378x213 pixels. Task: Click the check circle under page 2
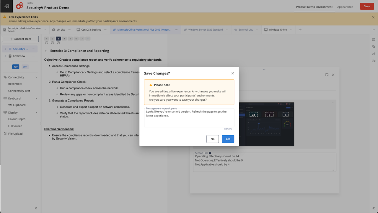[x=52, y=43]
